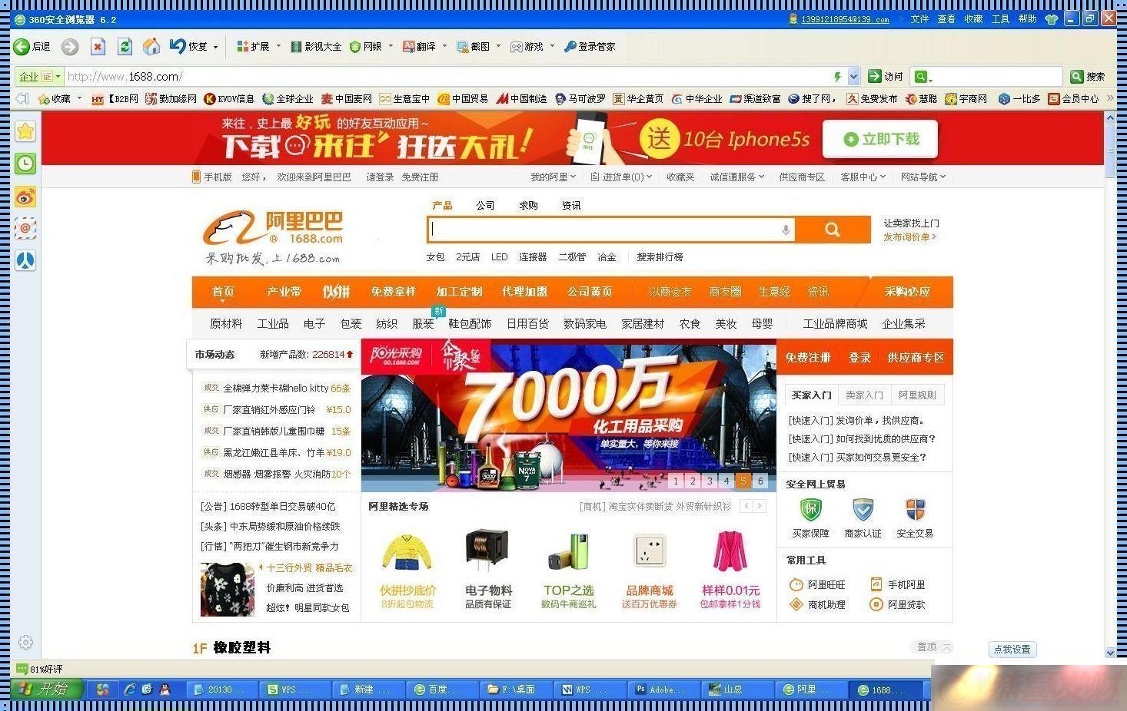Click the green refresh icon

click(x=125, y=47)
